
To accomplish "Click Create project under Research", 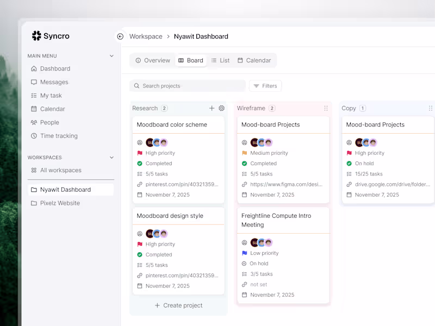I will click(x=178, y=305).
